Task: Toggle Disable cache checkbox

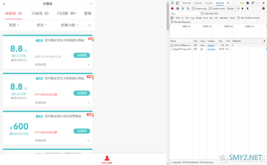Action: tap(210, 8)
